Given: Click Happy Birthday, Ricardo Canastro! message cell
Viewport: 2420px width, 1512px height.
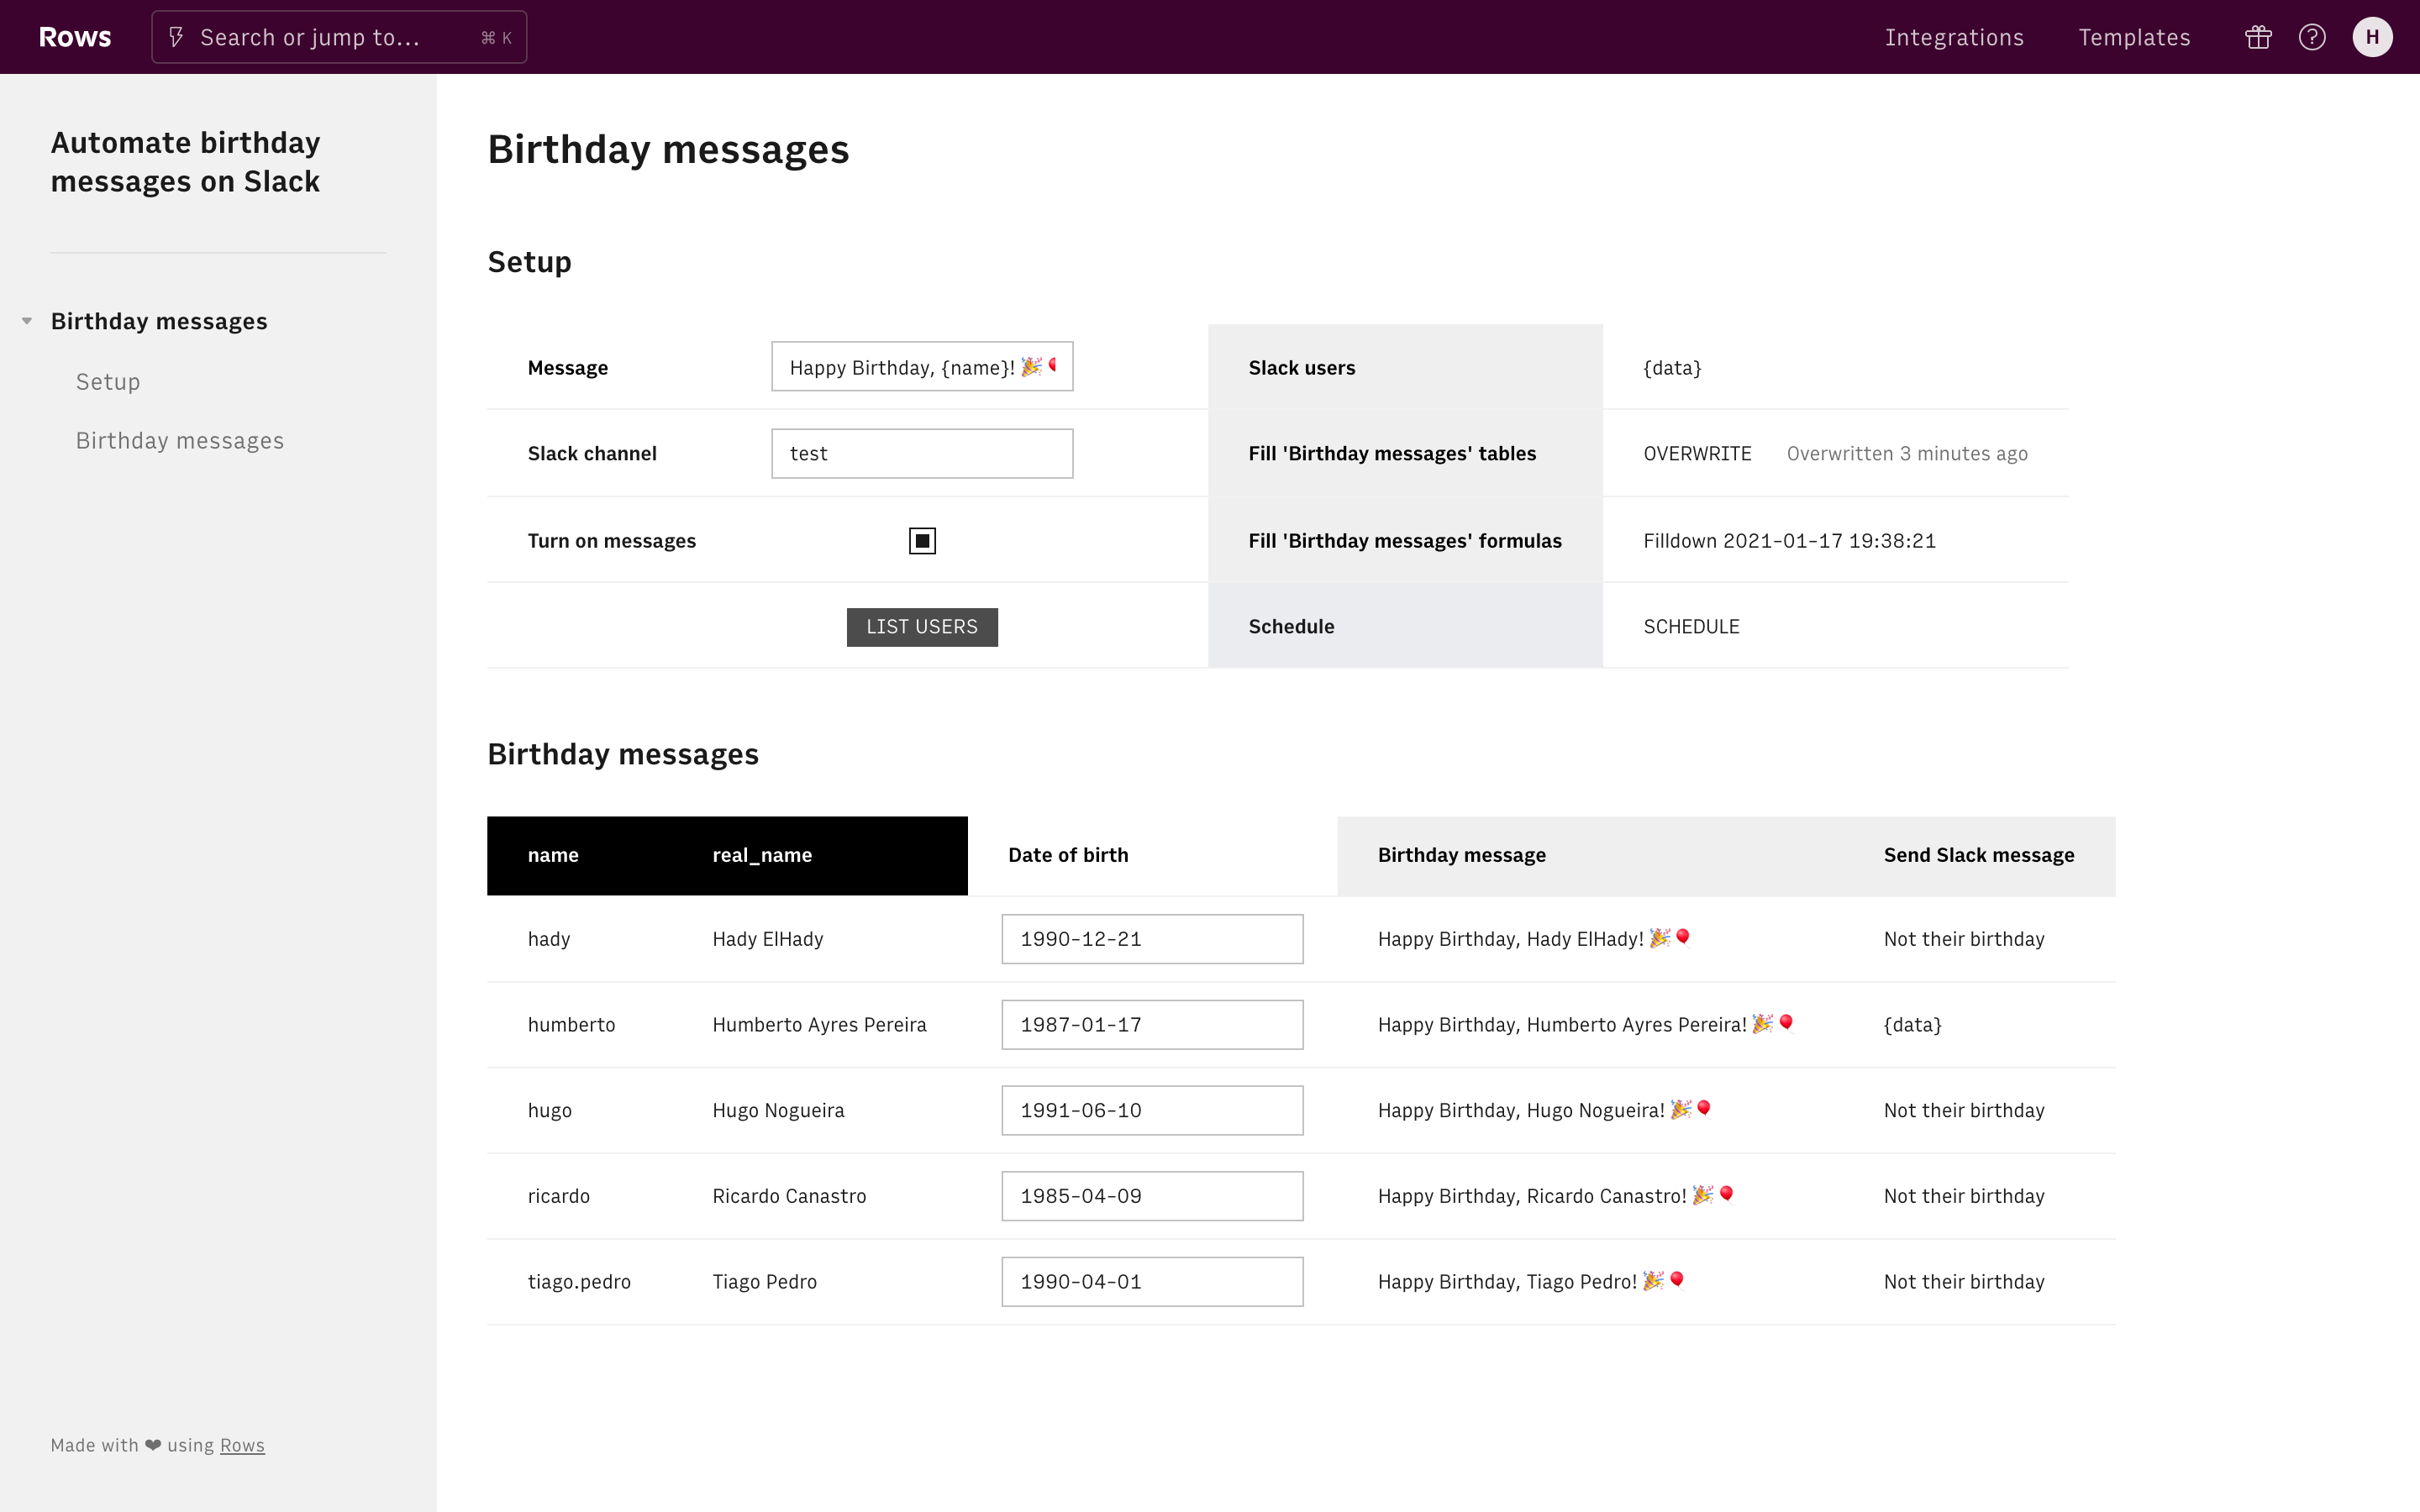Looking at the screenshot, I should (x=1555, y=1196).
